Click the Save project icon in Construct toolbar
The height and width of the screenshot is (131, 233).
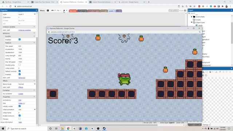point(48,11)
